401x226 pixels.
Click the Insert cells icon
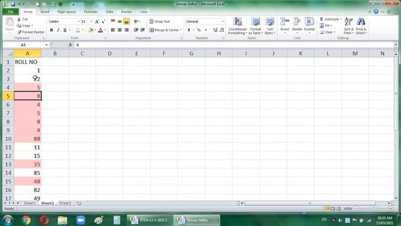coord(284,21)
